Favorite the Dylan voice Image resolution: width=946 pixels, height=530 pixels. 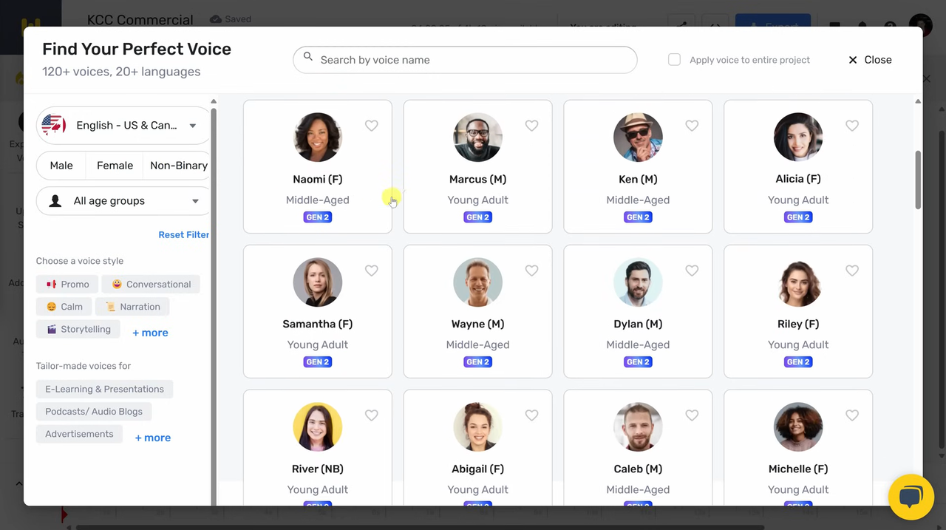[x=692, y=271]
